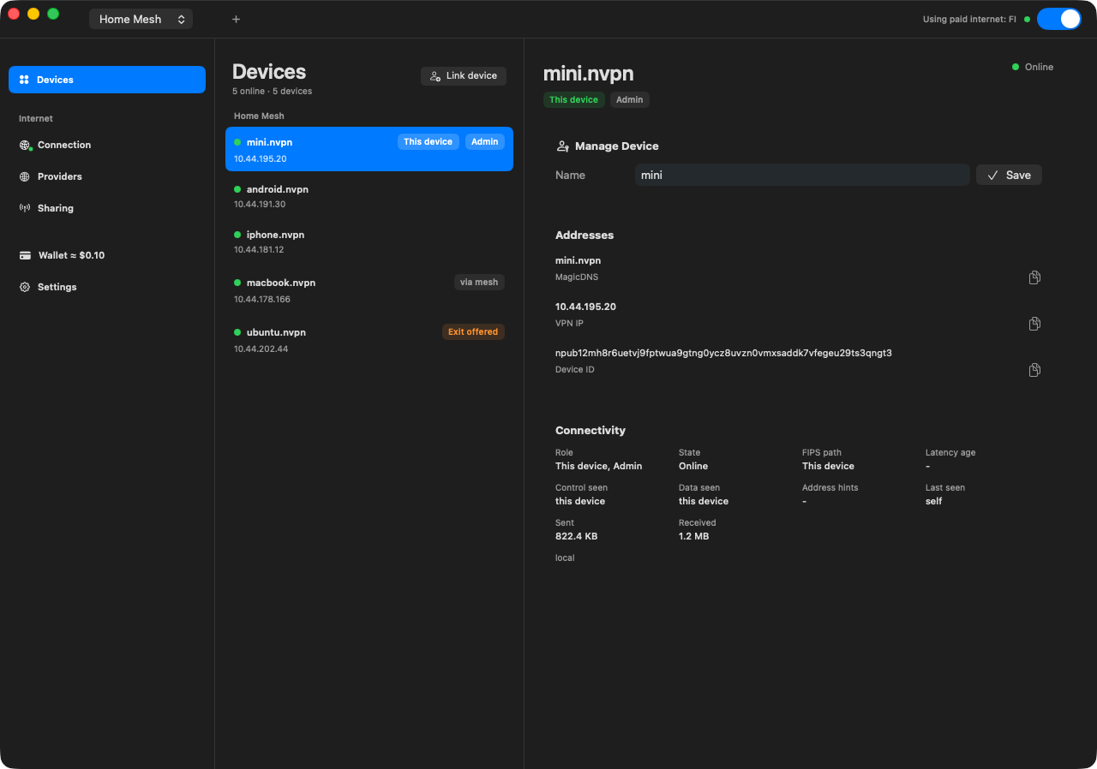
Task: Open the Devices section
Action: pyautogui.click(x=107, y=80)
